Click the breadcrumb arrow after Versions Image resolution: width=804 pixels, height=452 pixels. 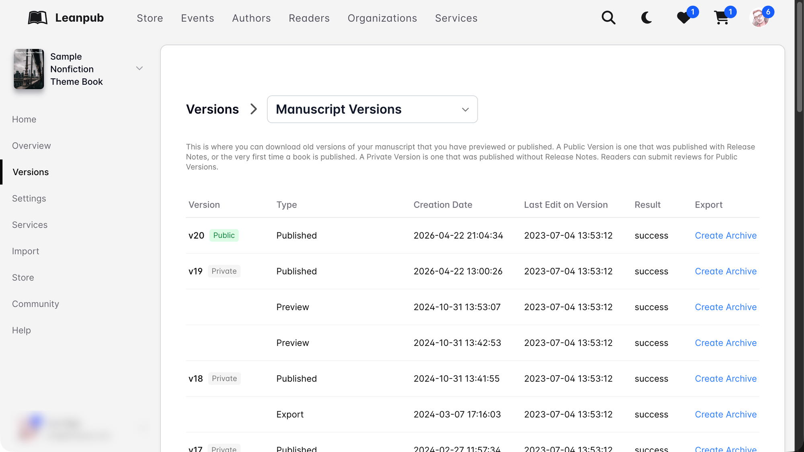[x=254, y=109]
